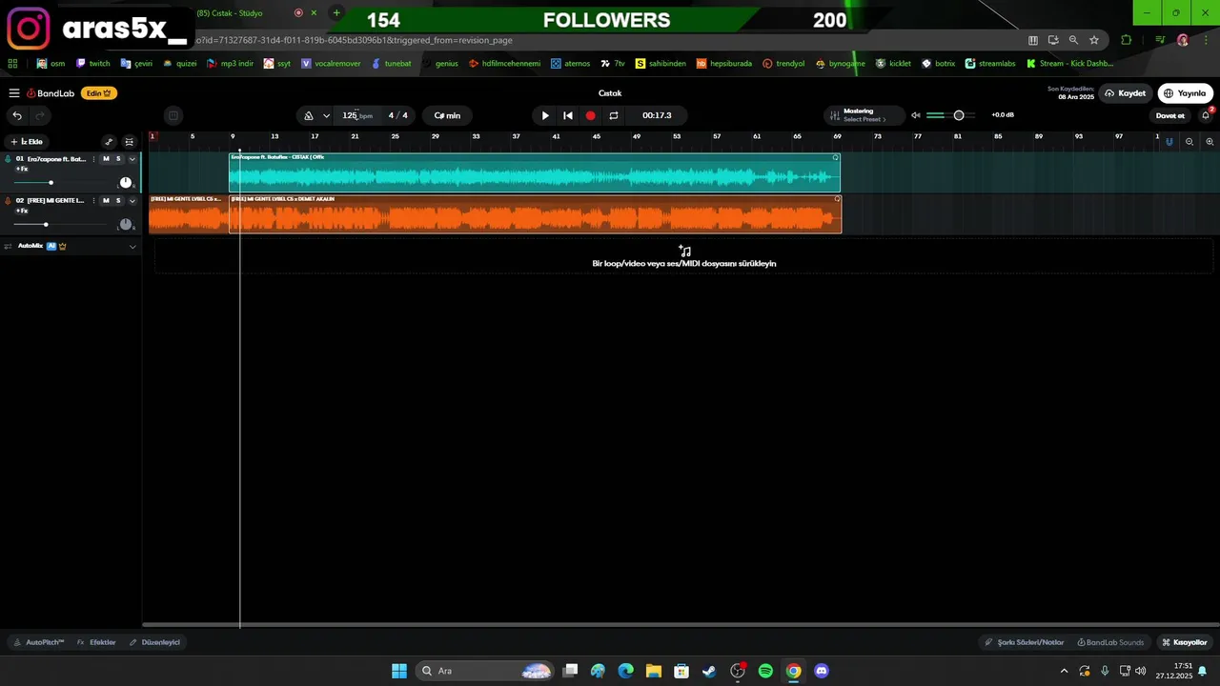
Task: Select the cyan Era7capone audio region
Action: [x=535, y=172]
